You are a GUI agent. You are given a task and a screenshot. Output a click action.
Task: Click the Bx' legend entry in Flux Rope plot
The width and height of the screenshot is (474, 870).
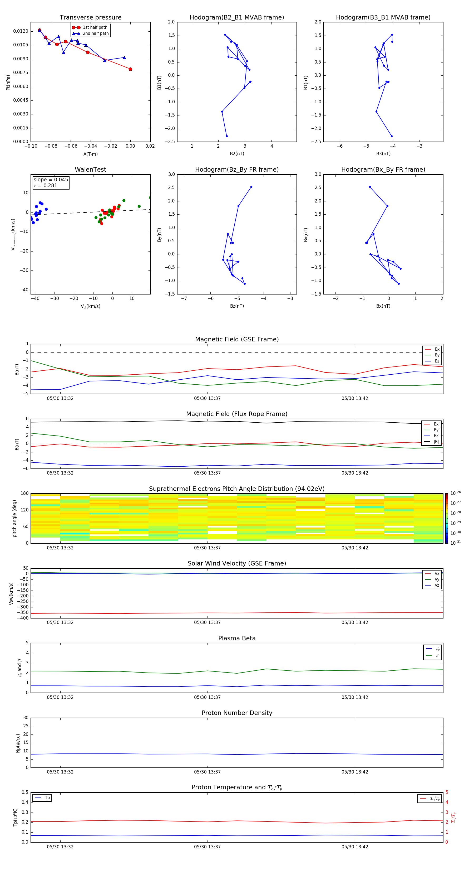(432, 424)
